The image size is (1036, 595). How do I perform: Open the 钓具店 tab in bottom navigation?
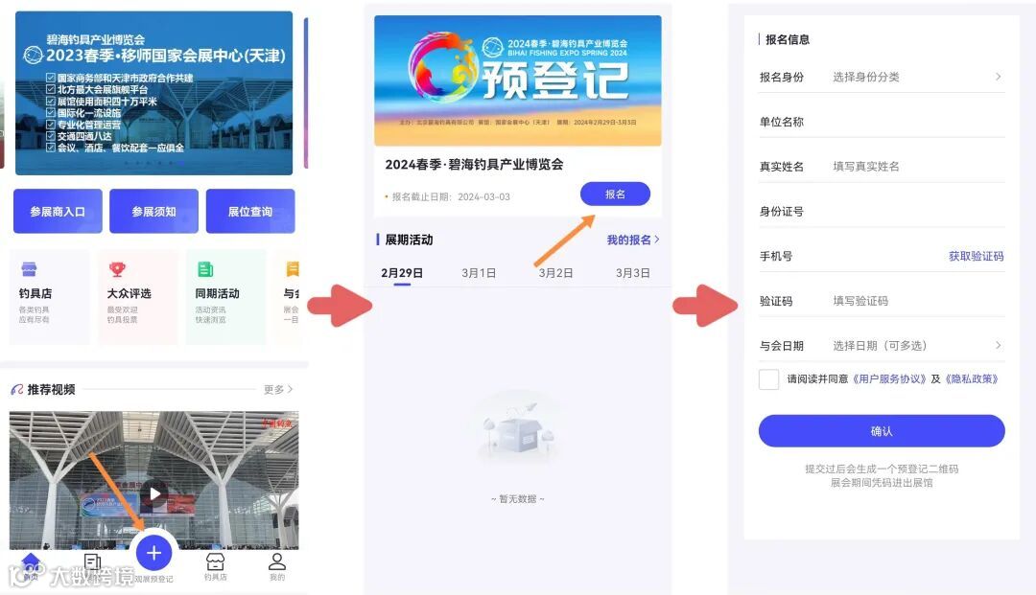point(216,567)
